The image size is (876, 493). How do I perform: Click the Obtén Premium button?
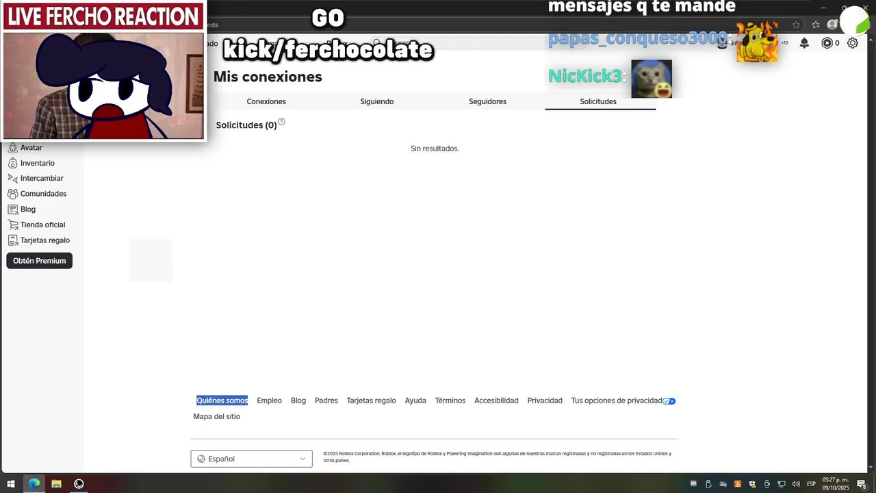click(39, 261)
